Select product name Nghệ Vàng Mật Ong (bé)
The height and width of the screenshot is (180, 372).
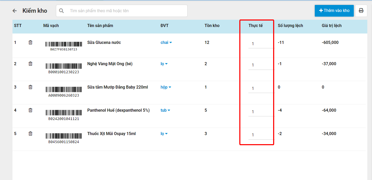110,64
